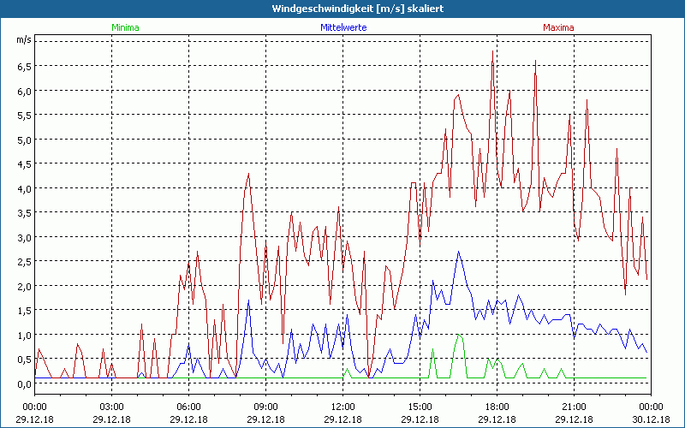Select the 3,5 y-axis value label

point(23,213)
